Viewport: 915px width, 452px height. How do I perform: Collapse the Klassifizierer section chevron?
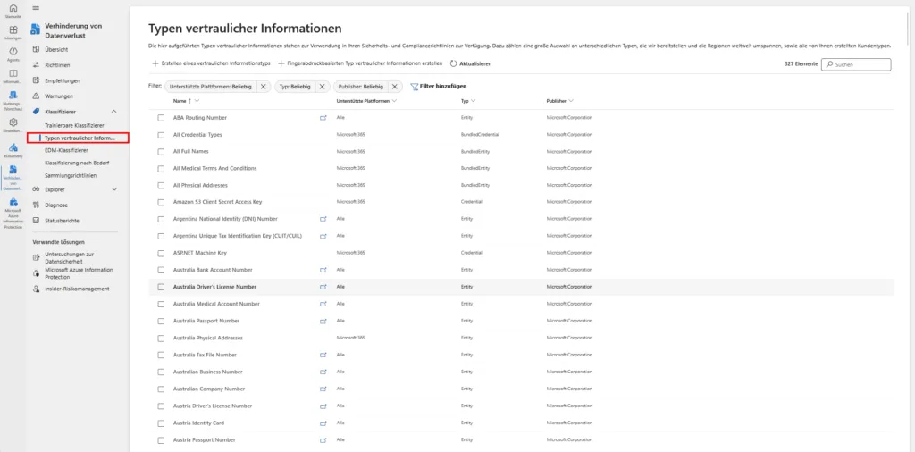pyautogui.click(x=113, y=112)
